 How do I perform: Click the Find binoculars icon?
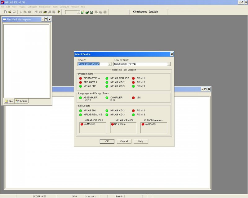click(41, 12)
